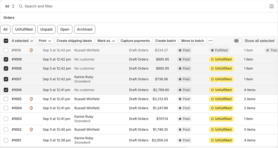Screen dimensions: 278x148
Task: Open the Unpaid tab
Action: (47, 29)
